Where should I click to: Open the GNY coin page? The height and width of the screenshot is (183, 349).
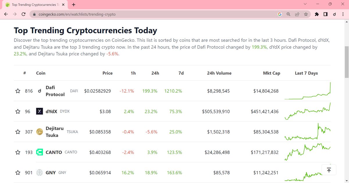[51, 173]
